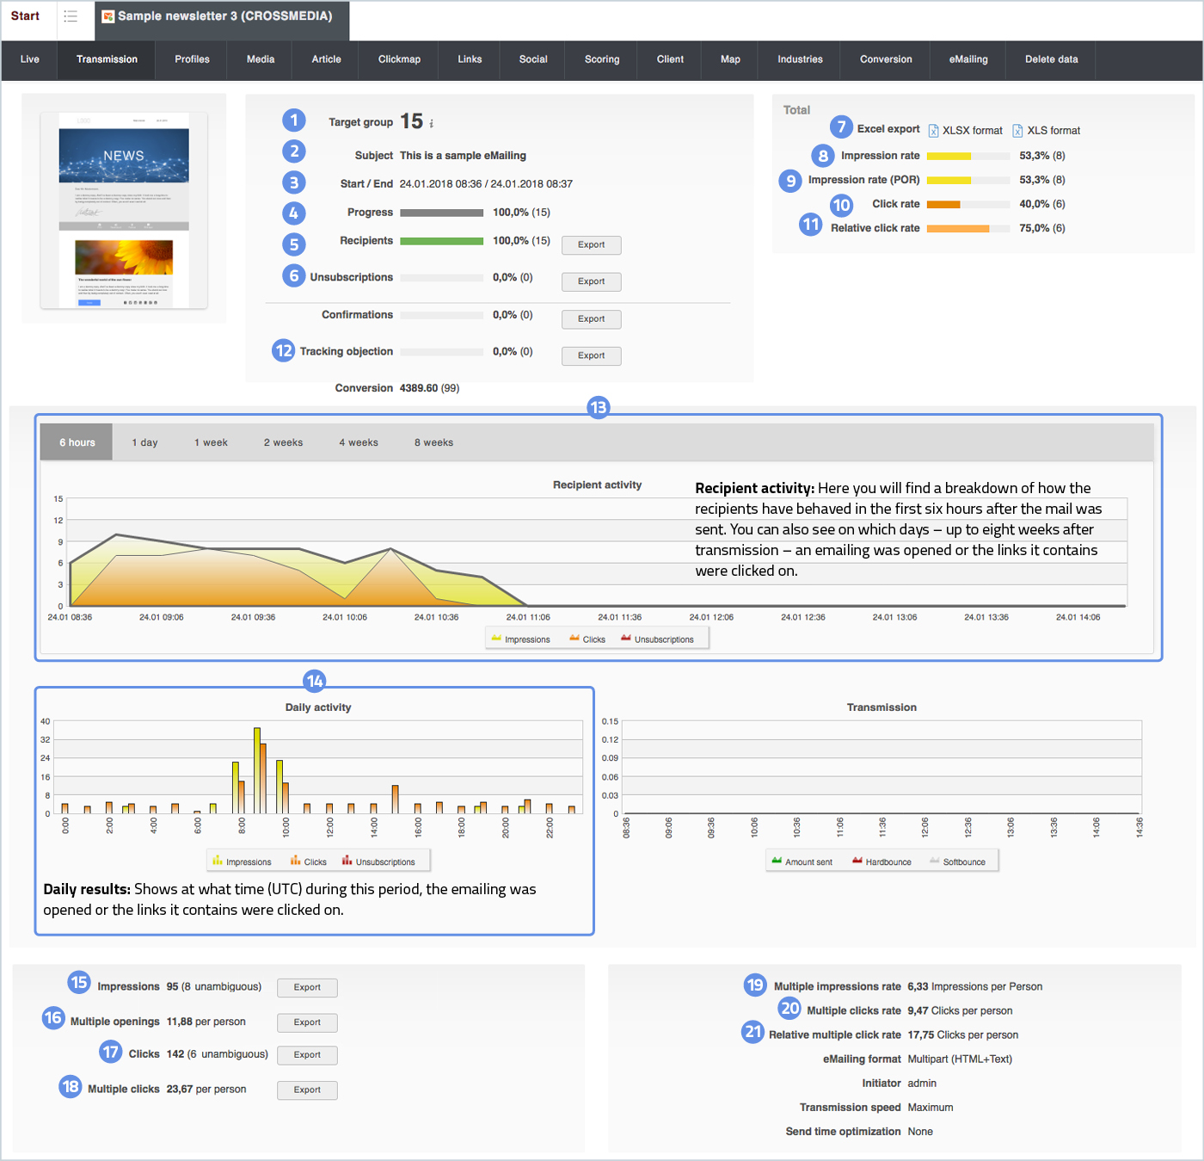Open the newsletter preview thumbnail
The width and height of the screenshot is (1204, 1161).
[124, 209]
